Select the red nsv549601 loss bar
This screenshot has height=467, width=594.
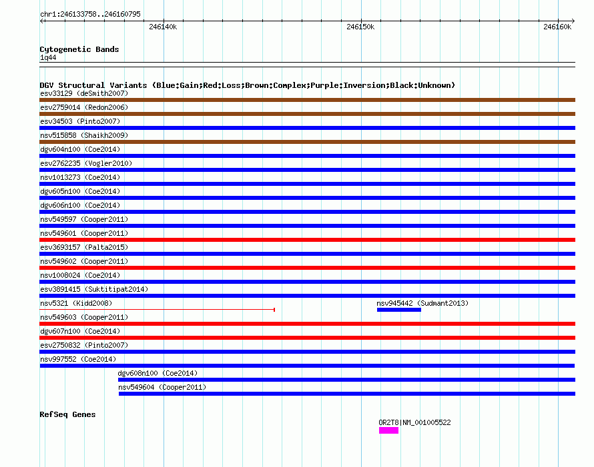307,240
